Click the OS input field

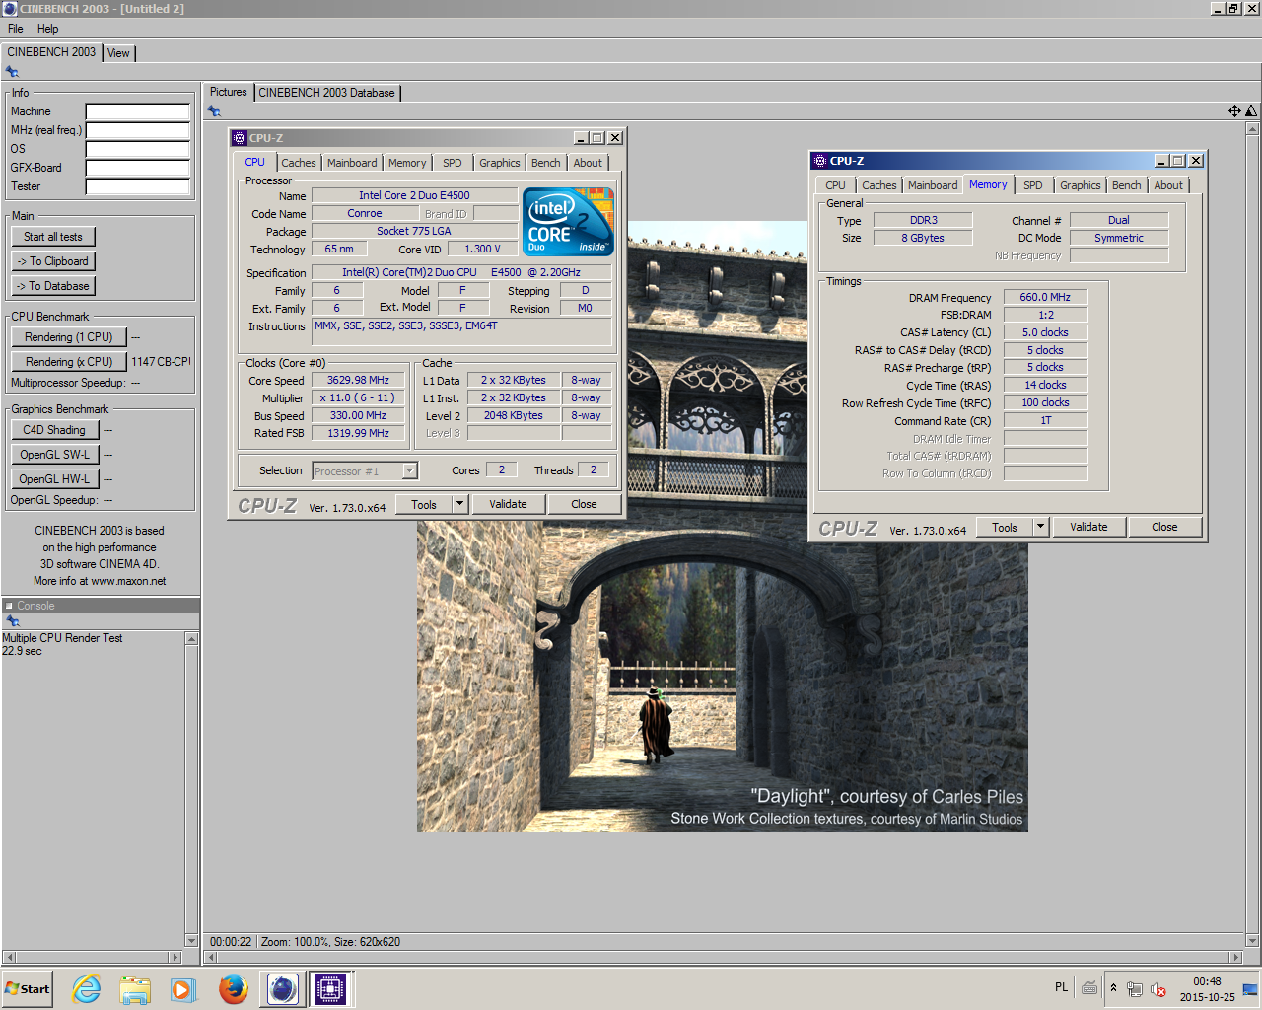pos(138,149)
